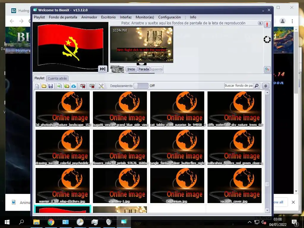304x228 pixels.
Task: Save the playlist with the floppy disk icon
Action: pos(50,86)
